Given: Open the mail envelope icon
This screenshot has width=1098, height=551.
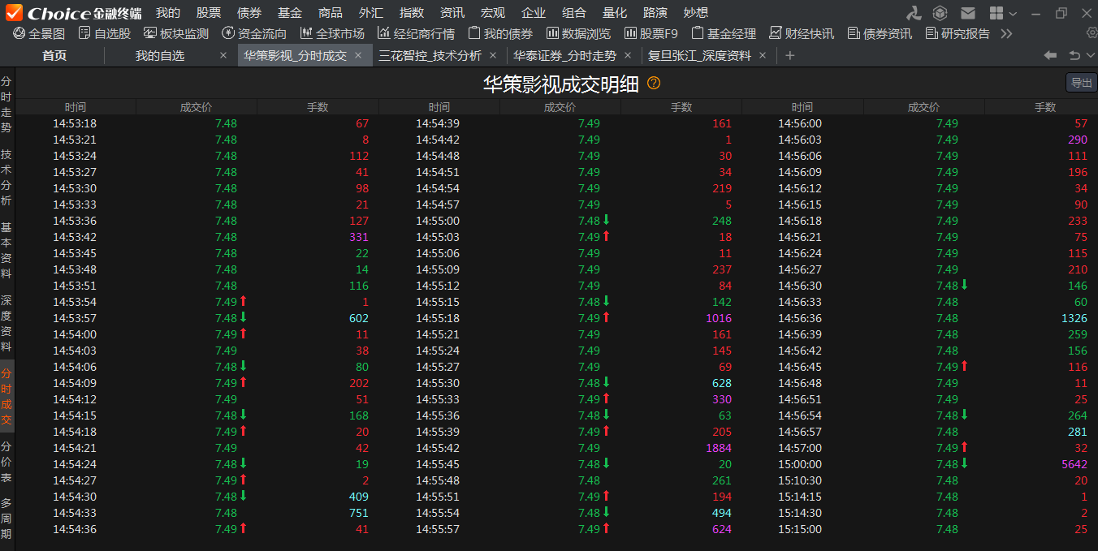Looking at the screenshot, I should click(x=967, y=13).
